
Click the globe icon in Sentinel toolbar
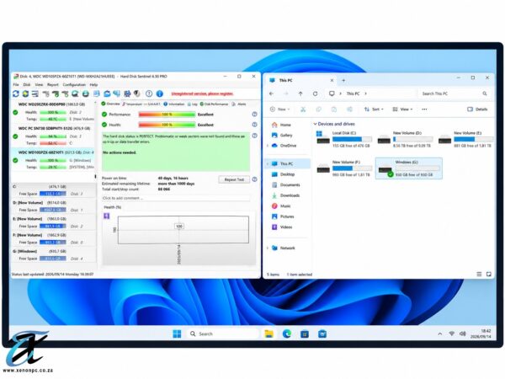86,93
